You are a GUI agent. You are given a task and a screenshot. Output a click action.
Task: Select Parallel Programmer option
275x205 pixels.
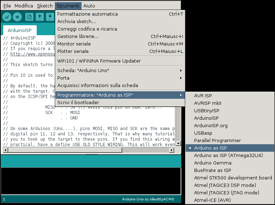230,140
